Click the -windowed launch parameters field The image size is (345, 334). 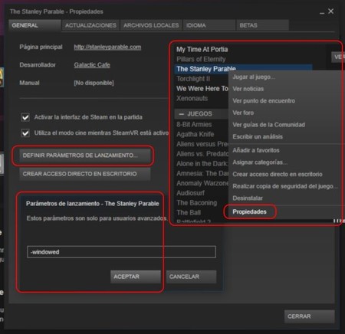click(x=121, y=252)
